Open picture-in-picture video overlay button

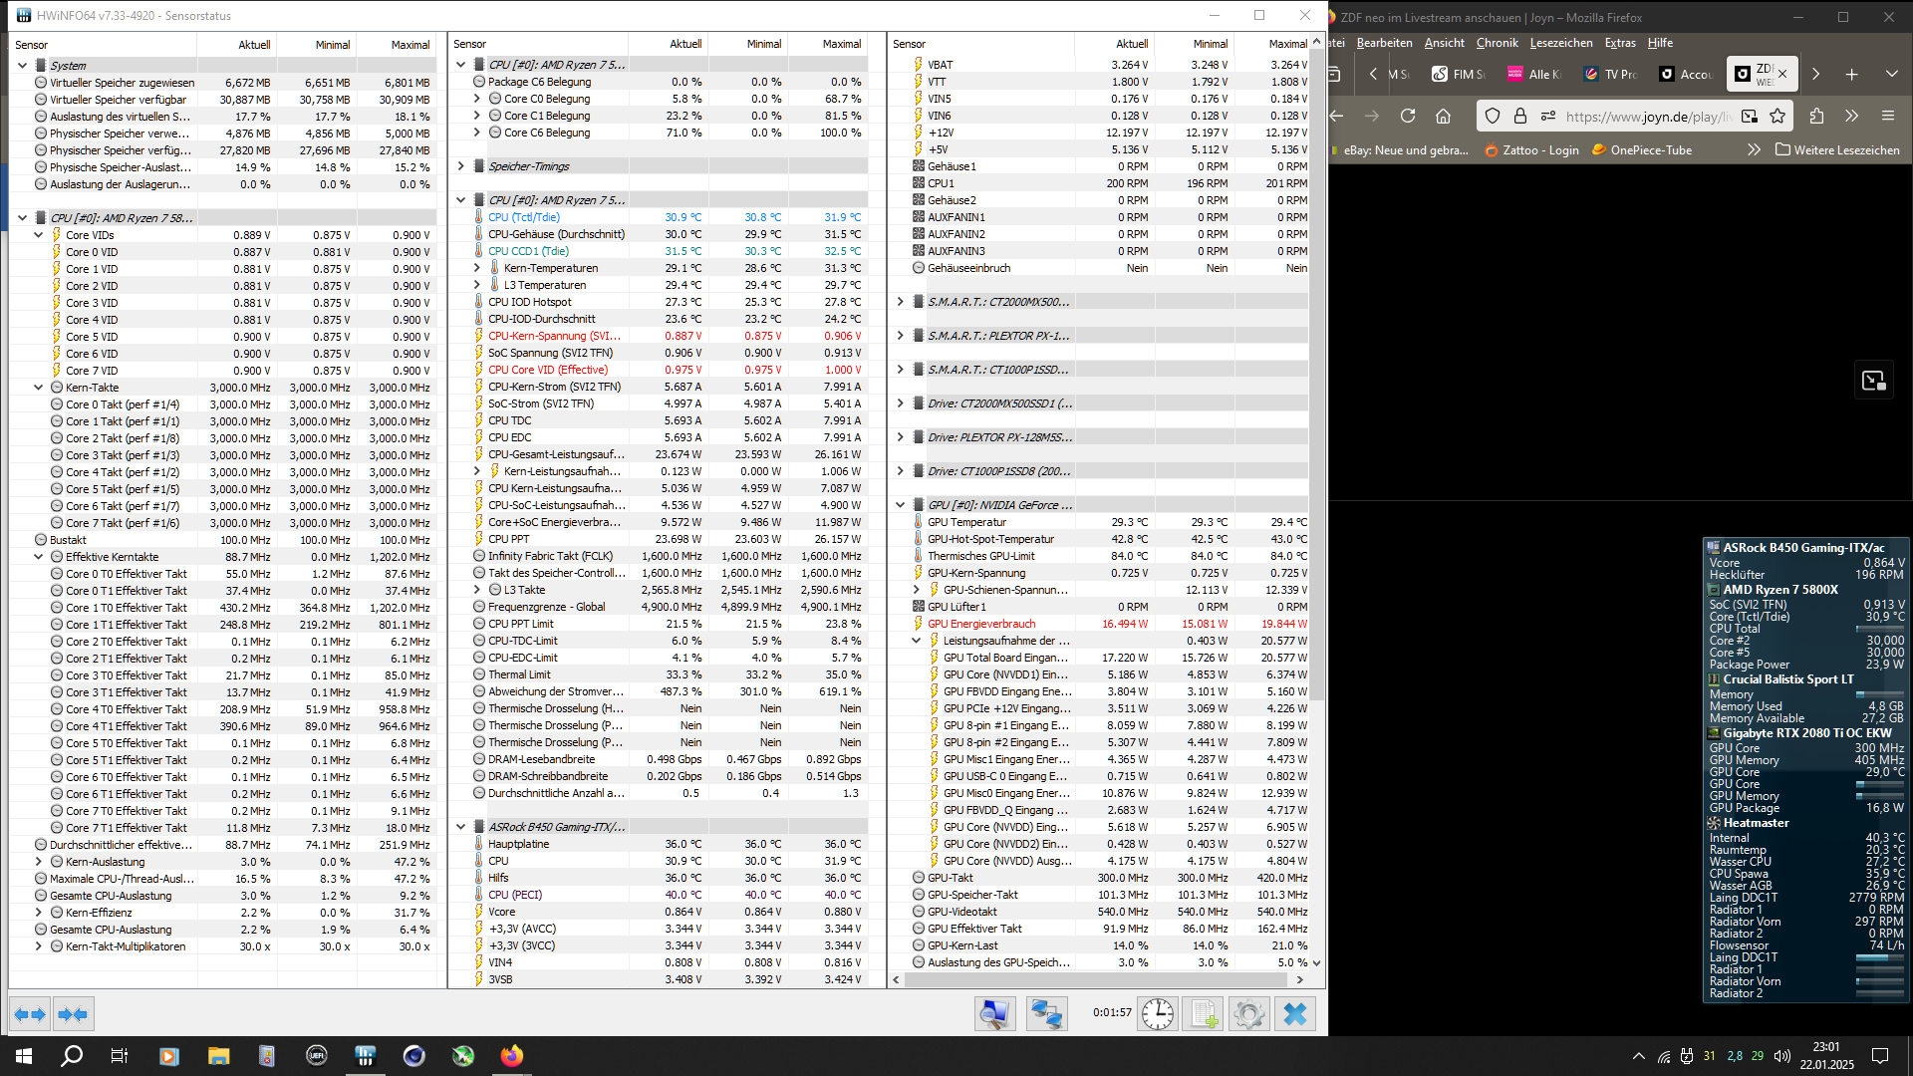pyautogui.click(x=1873, y=381)
